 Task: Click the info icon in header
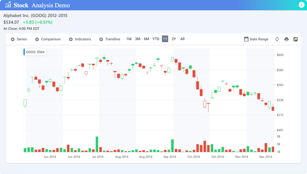click(x=301, y=5)
